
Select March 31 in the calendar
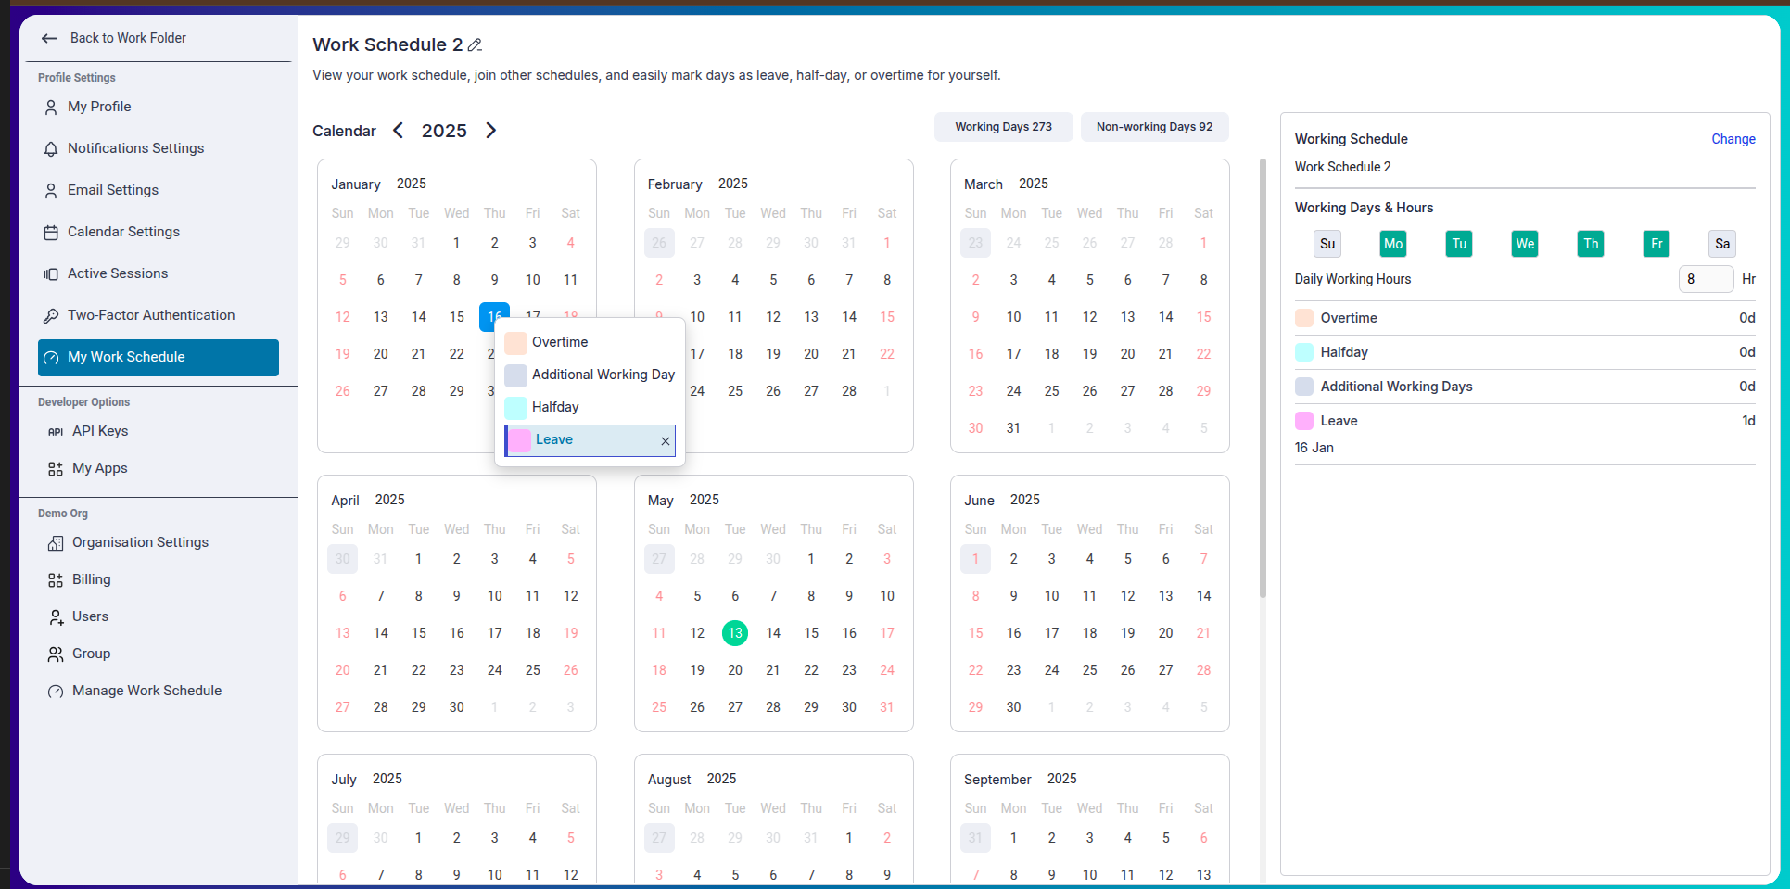pyautogui.click(x=1013, y=428)
